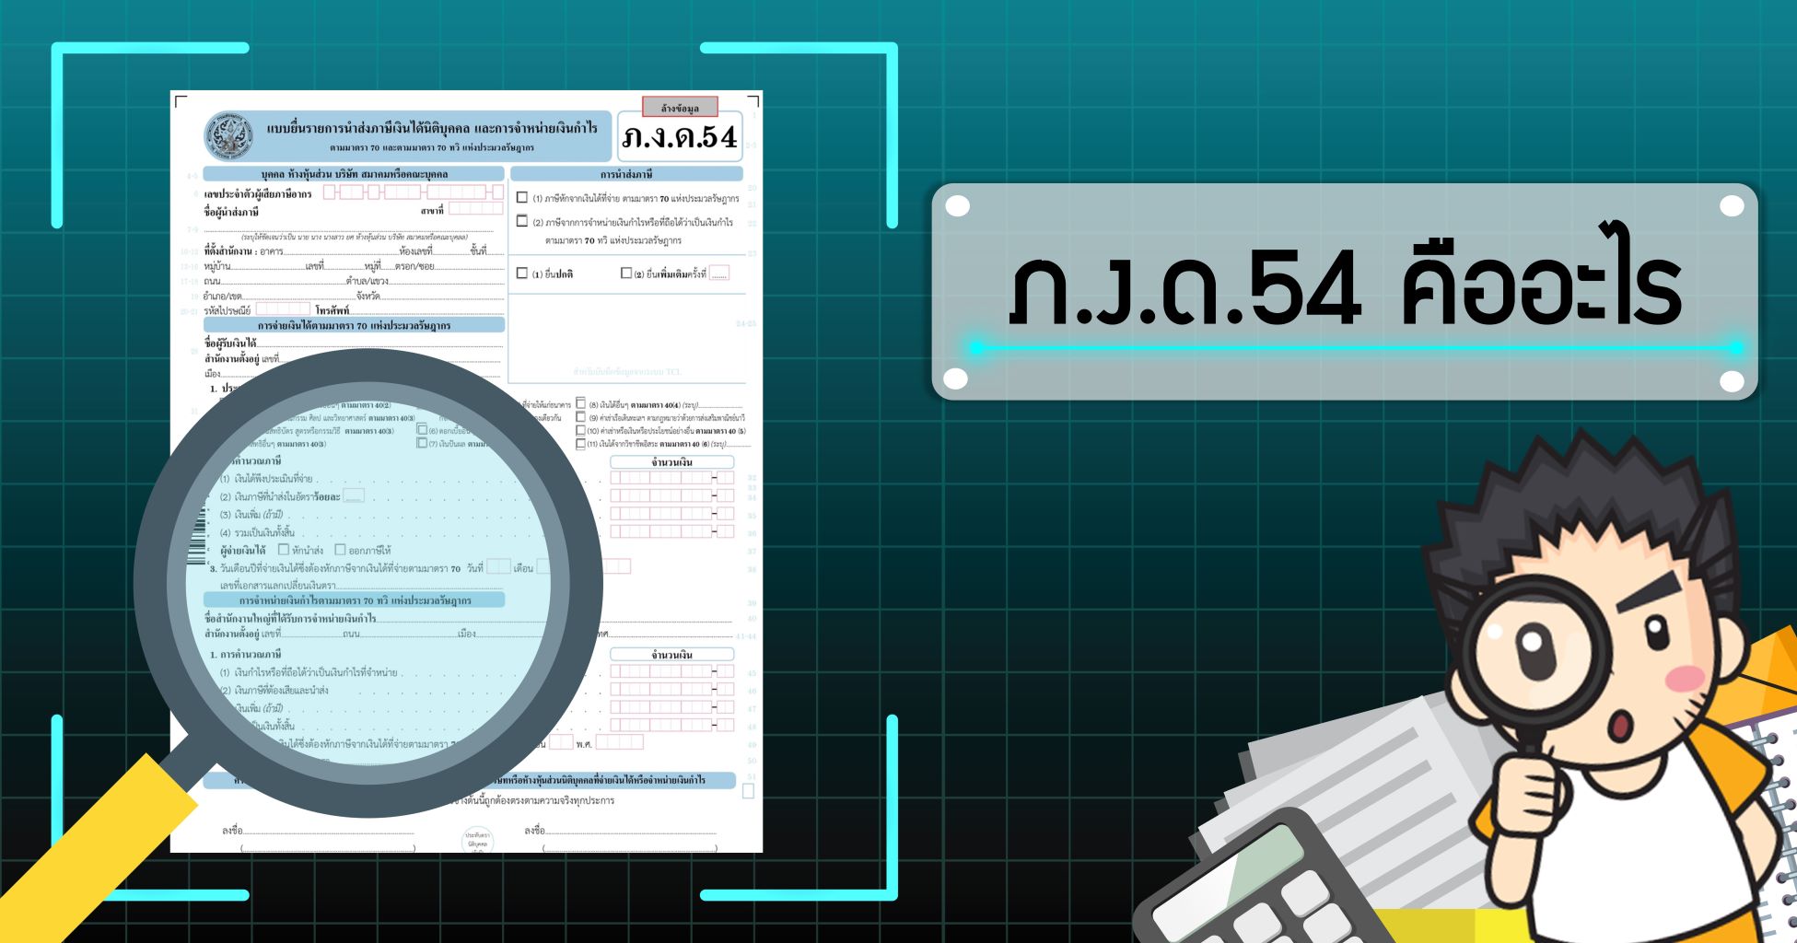Screen dimensions: 1797x943
Task: Tick the ยื่นปกติ checkbox
Action: [x=522, y=274]
